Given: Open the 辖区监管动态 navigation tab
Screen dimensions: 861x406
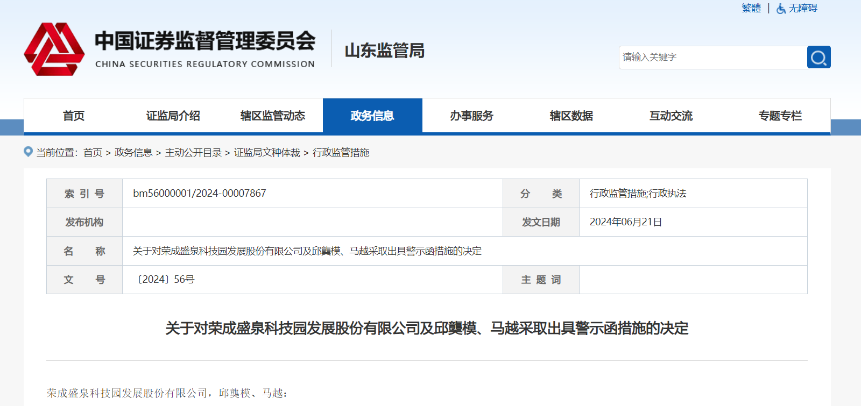Looking at the screenshot, I should [273, 116].
